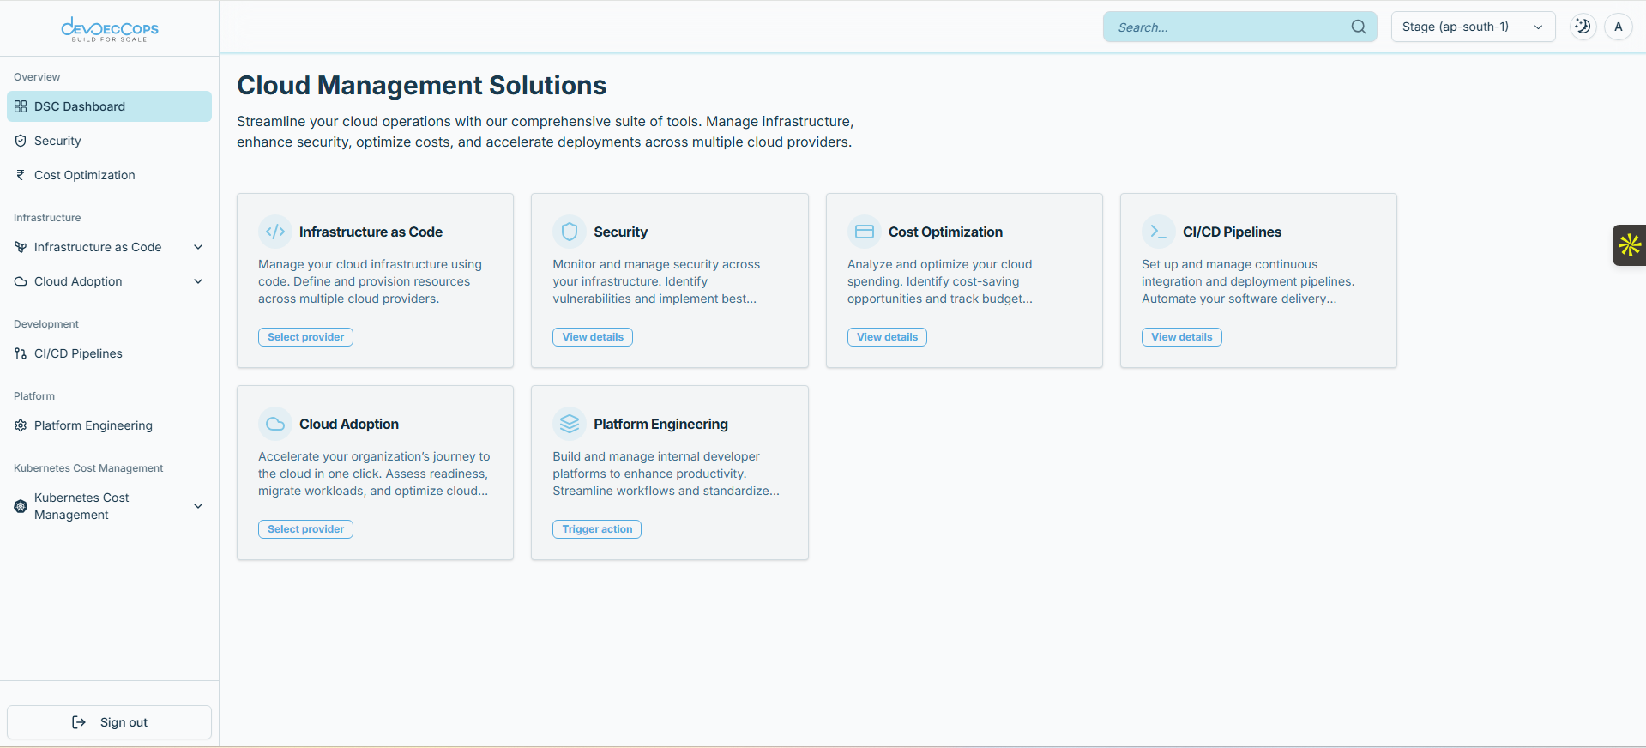Select CI/CD Pipelines in the sidebar

(x=78, y=353)
